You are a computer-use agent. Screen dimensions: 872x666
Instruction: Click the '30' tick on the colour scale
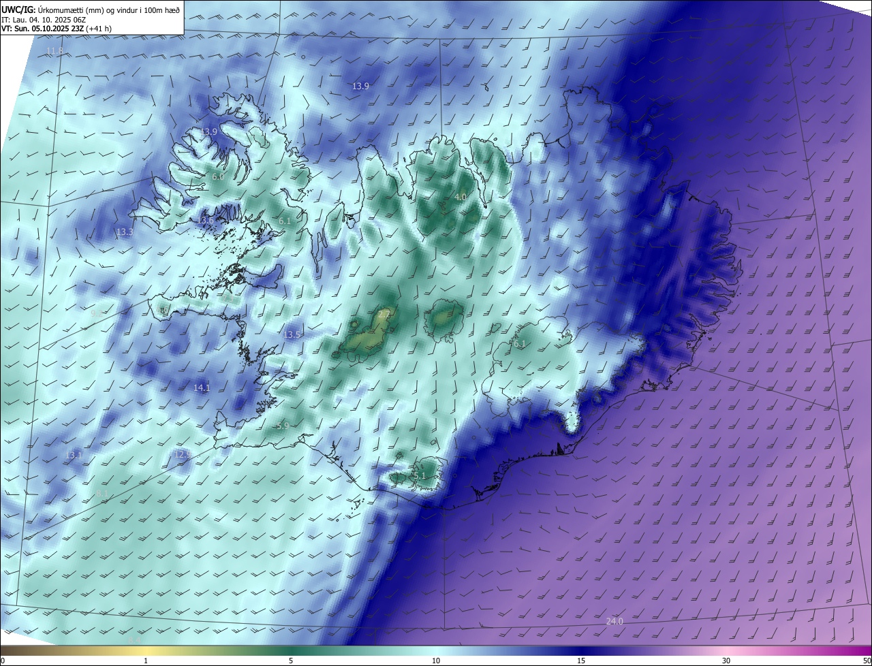click(x=726, y=661)
